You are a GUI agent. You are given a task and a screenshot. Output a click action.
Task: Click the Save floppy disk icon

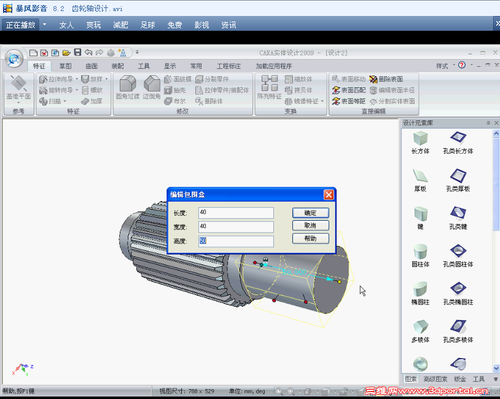pyautogui.click(x=77, y=52)
